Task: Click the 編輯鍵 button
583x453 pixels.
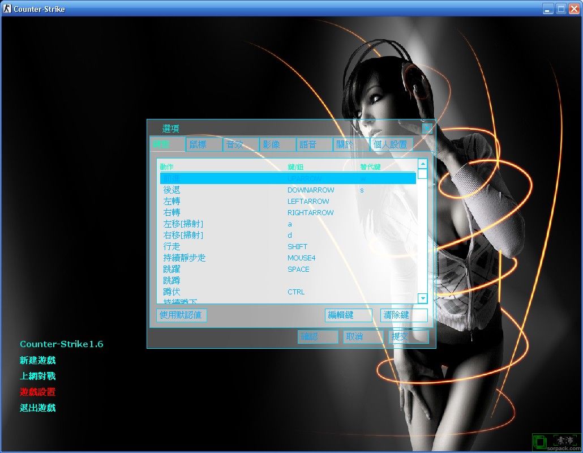Action: tap(348, 315)
